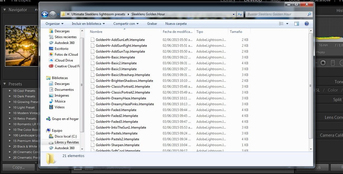Click the Copy... button in Lightroom

(x=18, y=167)
